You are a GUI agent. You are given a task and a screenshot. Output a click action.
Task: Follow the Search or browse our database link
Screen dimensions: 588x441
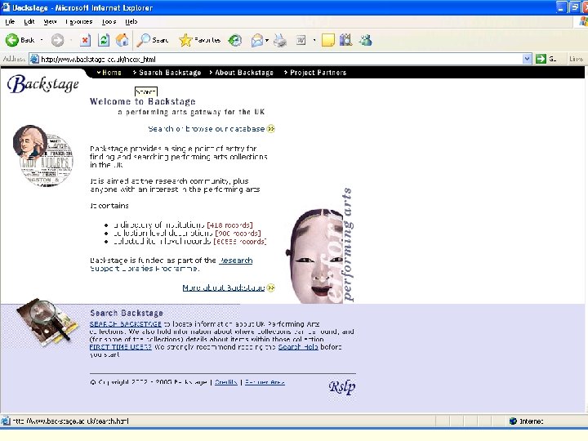pyautogui.click(x=207, y=129)
